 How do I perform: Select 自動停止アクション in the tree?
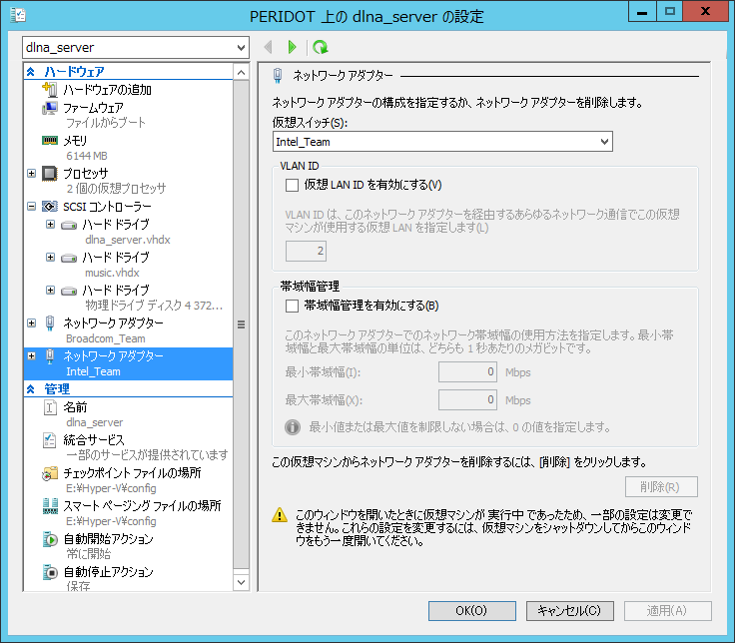coord(108,572)
